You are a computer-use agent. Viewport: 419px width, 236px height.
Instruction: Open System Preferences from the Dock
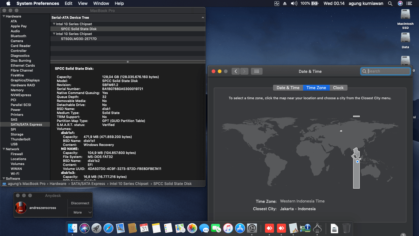(252, 228)
